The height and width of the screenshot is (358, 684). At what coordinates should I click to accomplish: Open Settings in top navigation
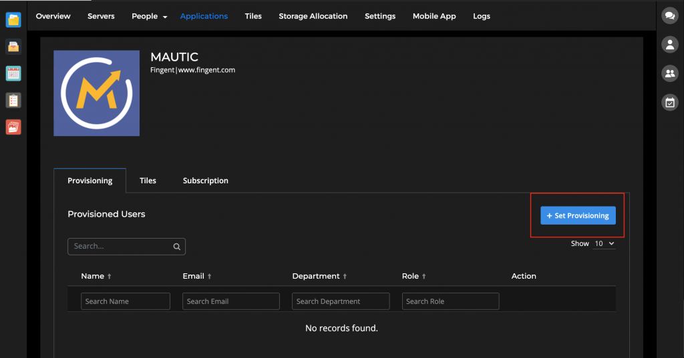[380, 16]
